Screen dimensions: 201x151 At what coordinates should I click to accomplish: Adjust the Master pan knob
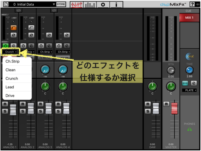coord(171,86)
